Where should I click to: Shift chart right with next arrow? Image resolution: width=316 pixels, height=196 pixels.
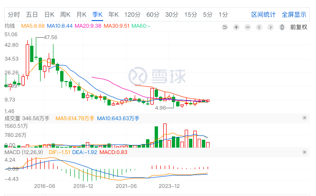[271, 27]
